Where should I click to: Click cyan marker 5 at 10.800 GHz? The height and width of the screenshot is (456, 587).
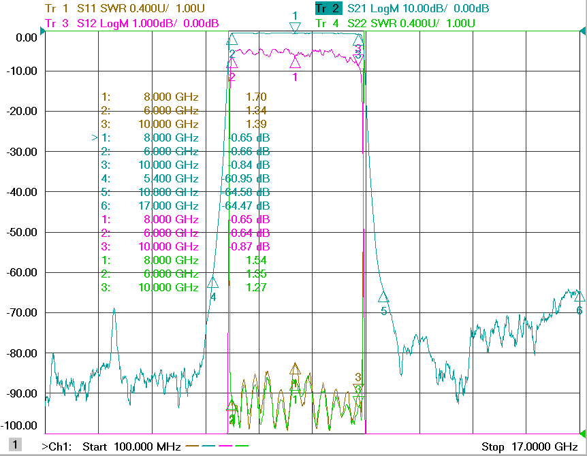tap(383, 297)
